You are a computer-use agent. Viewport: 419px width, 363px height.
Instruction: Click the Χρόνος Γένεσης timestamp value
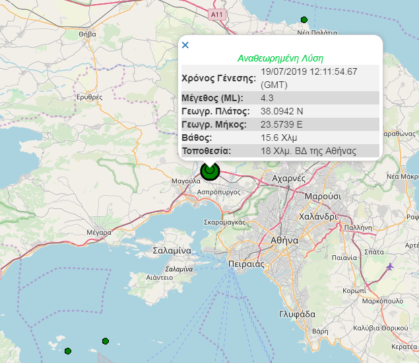309,78
